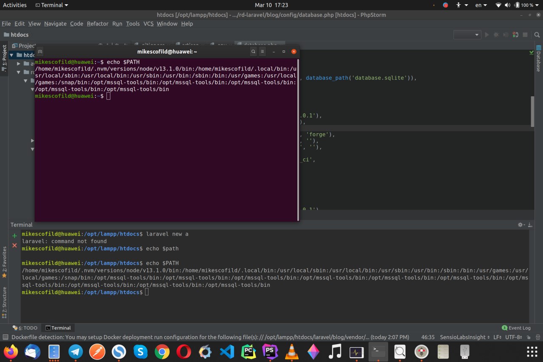543x362 pixels.
Task: Open System Monitor from the dock
Action: tap(356, 351)
